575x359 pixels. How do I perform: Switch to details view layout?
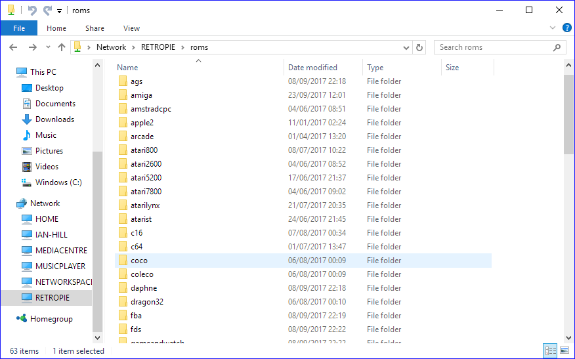(x=550, y=351)
